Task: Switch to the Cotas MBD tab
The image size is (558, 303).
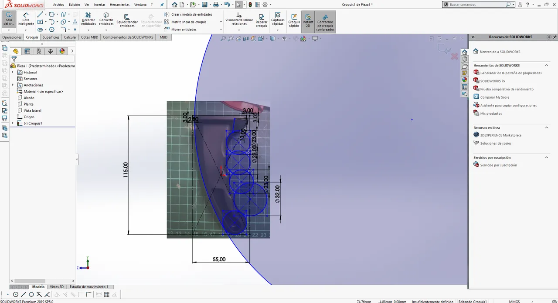Action: 90,37
